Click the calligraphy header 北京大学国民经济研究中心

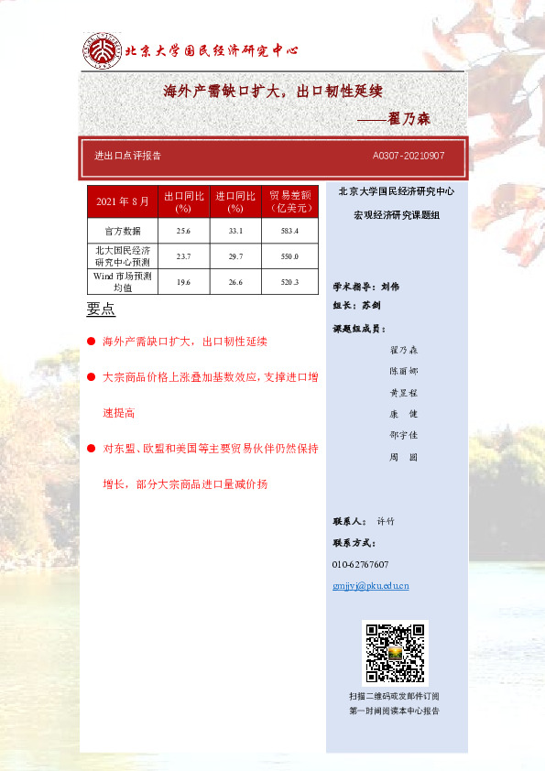point(212,50)
